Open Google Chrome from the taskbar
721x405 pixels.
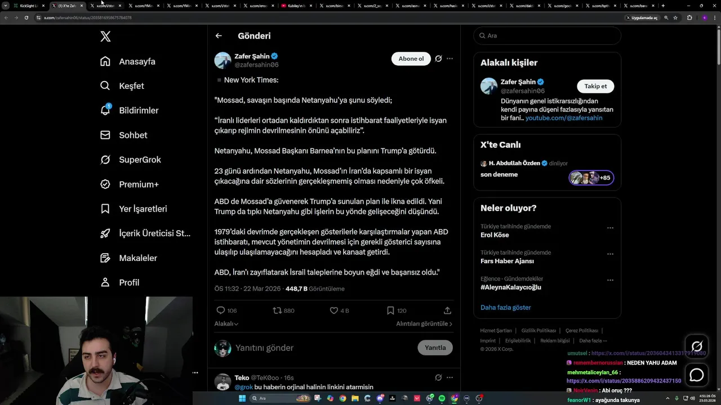click(x=342, y=398)
